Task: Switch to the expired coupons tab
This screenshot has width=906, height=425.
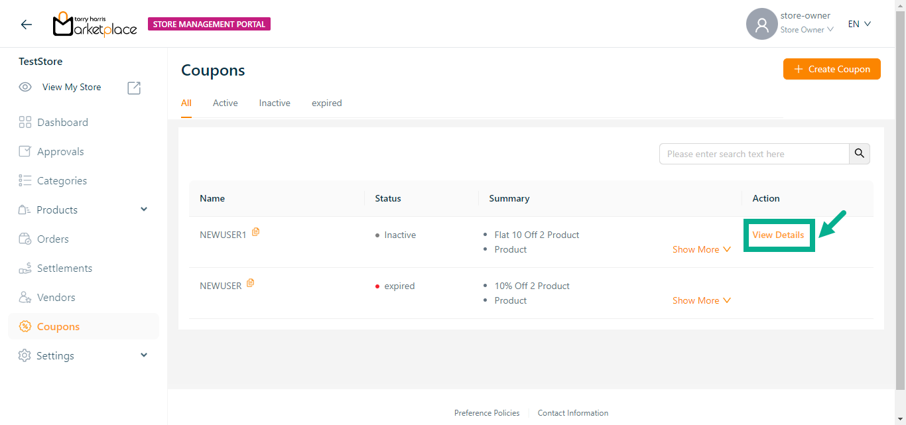Action: (326, 103)
